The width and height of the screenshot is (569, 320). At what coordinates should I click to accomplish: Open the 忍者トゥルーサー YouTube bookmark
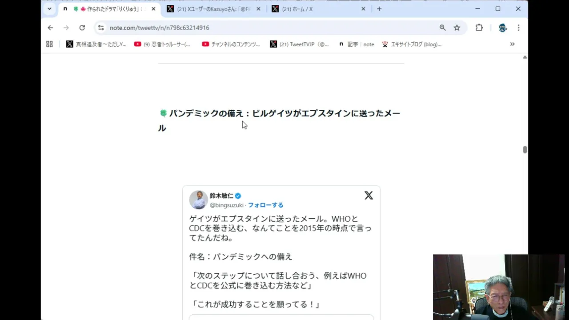click(x=162, y=44)
